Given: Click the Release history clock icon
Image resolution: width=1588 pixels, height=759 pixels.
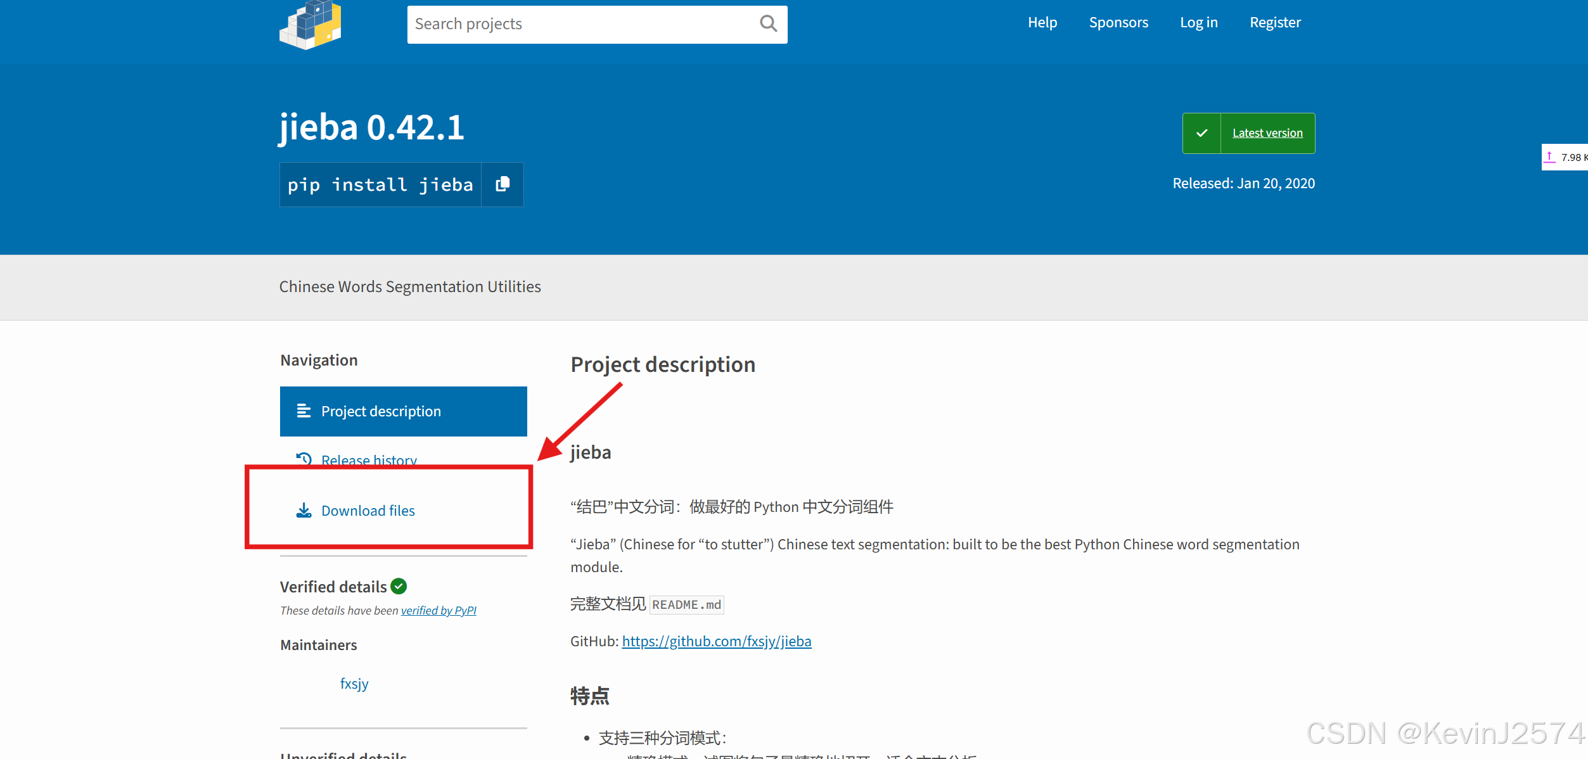Looking at the screenshot, I should click(304, 459).
